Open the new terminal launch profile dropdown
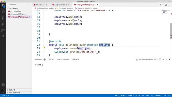This screenshot has width=172, height=97. coord(157,60)
